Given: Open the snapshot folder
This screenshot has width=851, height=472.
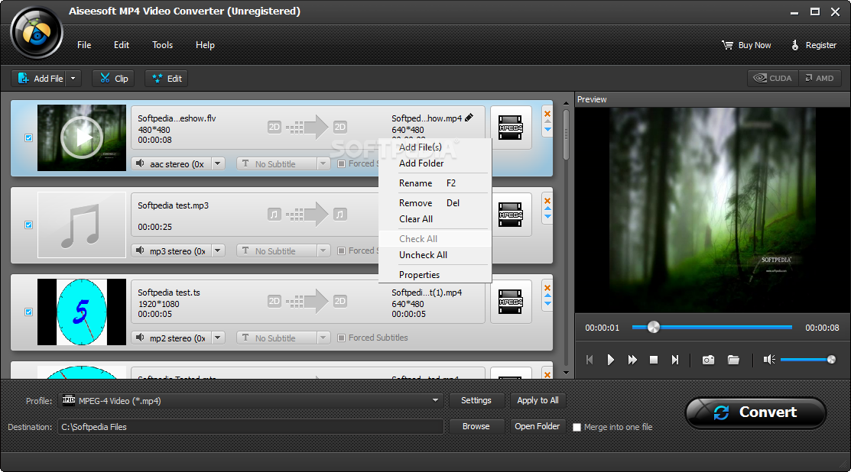Looking at the screenshot, I should point(733,360).
